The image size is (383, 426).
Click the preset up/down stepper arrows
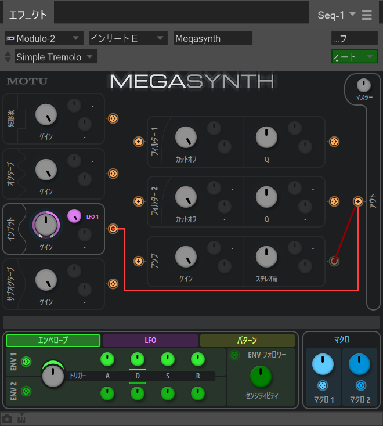pyautogui.click(x=8, y=56)
